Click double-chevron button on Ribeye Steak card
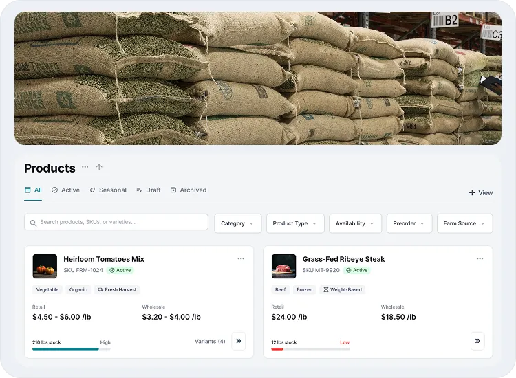Viewport: 516px width, 378px height. point(477,341)
